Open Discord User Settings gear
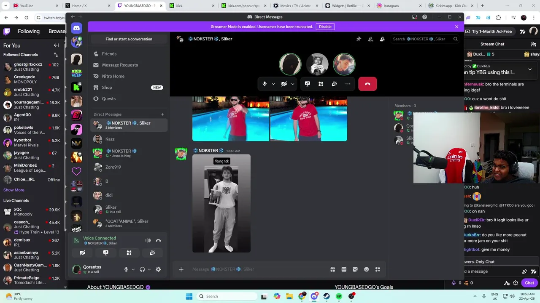Viewport: 540px width, 303px height. coord(158,269)
